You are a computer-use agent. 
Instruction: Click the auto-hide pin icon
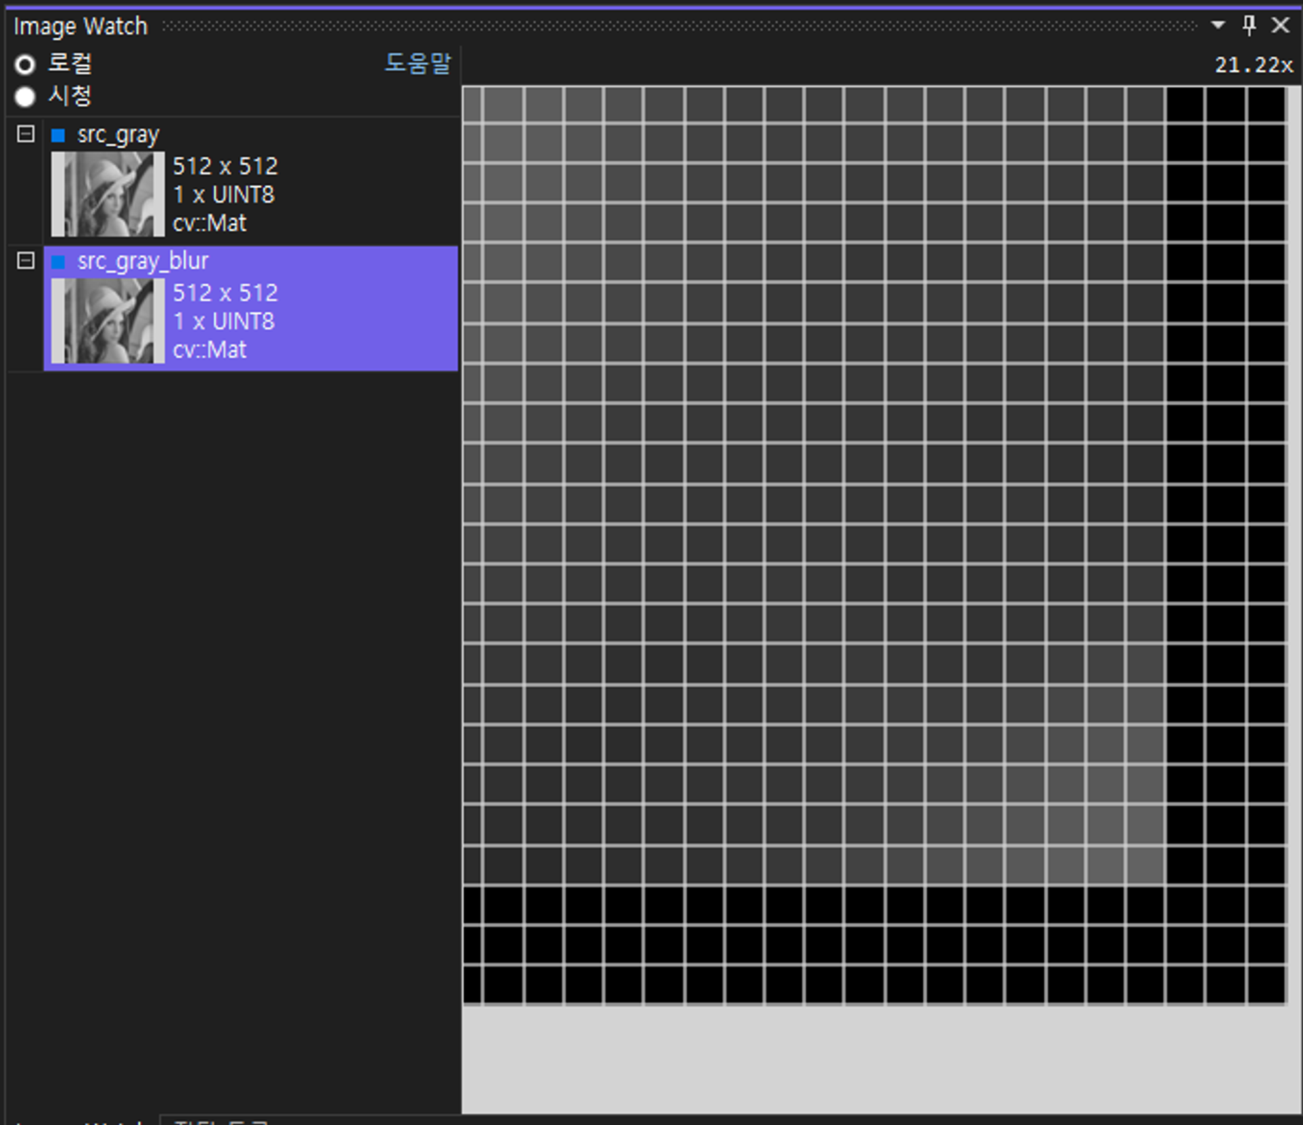(x=1249, y=25)
